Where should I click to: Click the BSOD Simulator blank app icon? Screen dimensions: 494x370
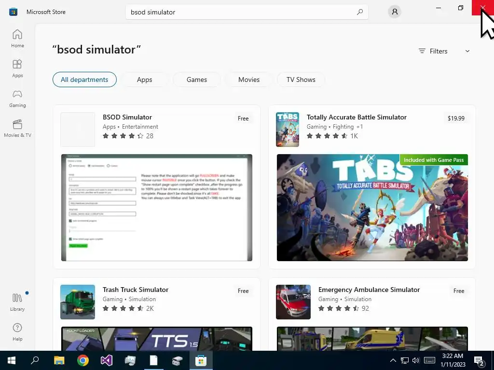tap(78, 129)
